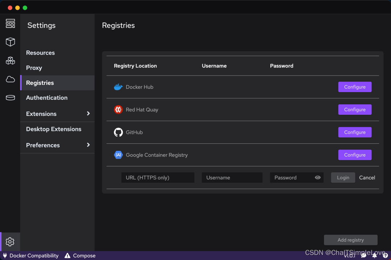Open the Preferences settings item

click(57, 145)
